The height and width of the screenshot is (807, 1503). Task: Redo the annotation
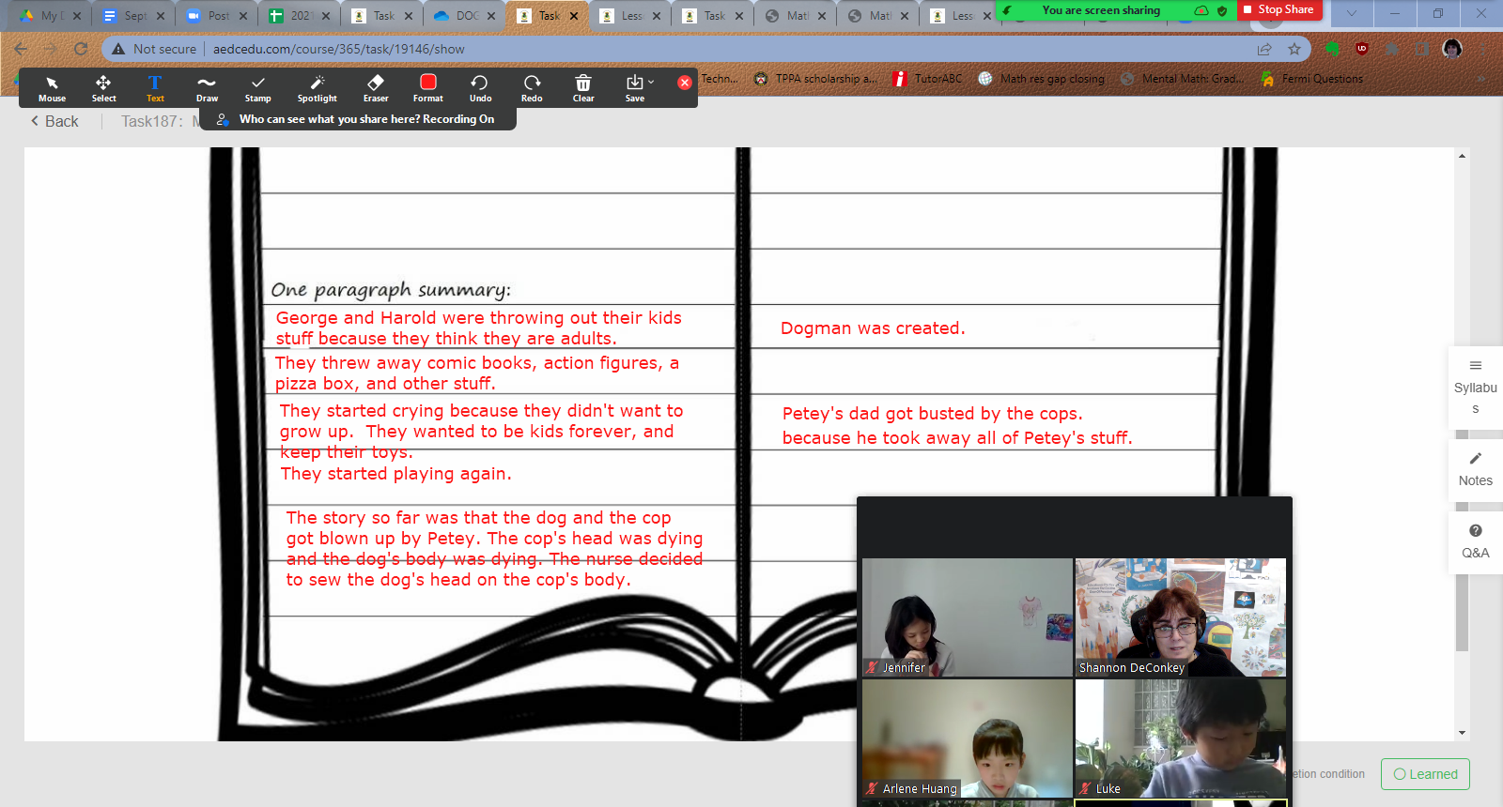coord(532,88)
